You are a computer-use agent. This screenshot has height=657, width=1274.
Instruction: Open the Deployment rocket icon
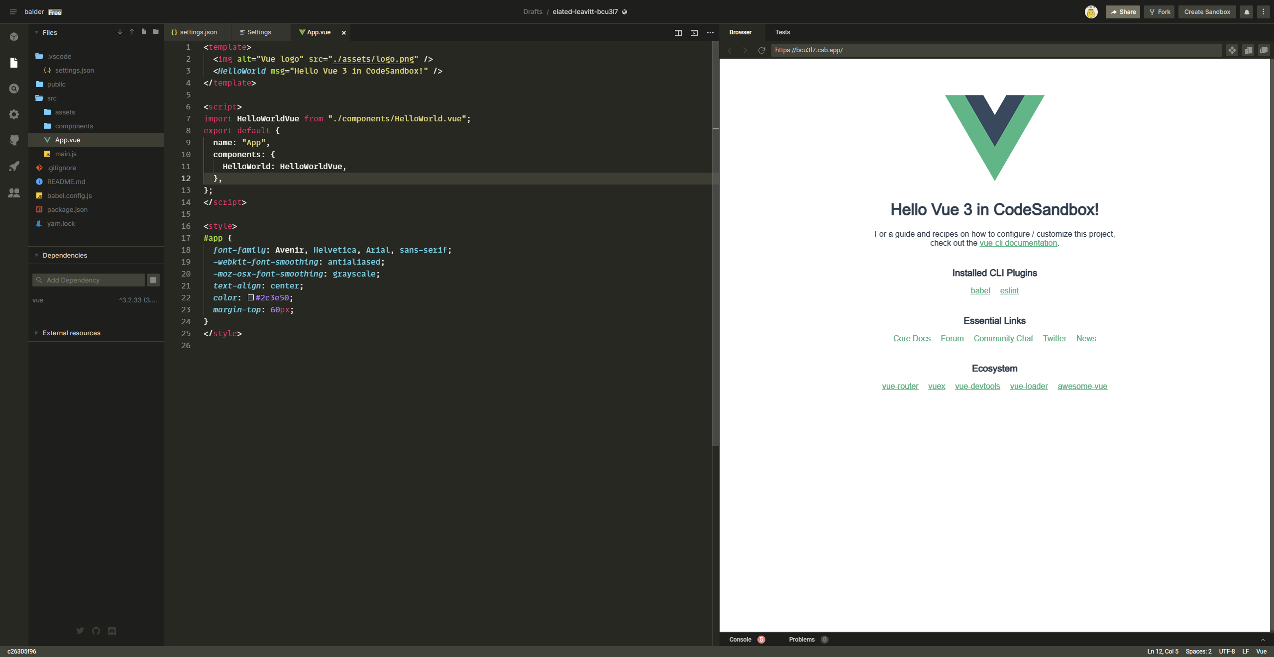pos(14,166)
